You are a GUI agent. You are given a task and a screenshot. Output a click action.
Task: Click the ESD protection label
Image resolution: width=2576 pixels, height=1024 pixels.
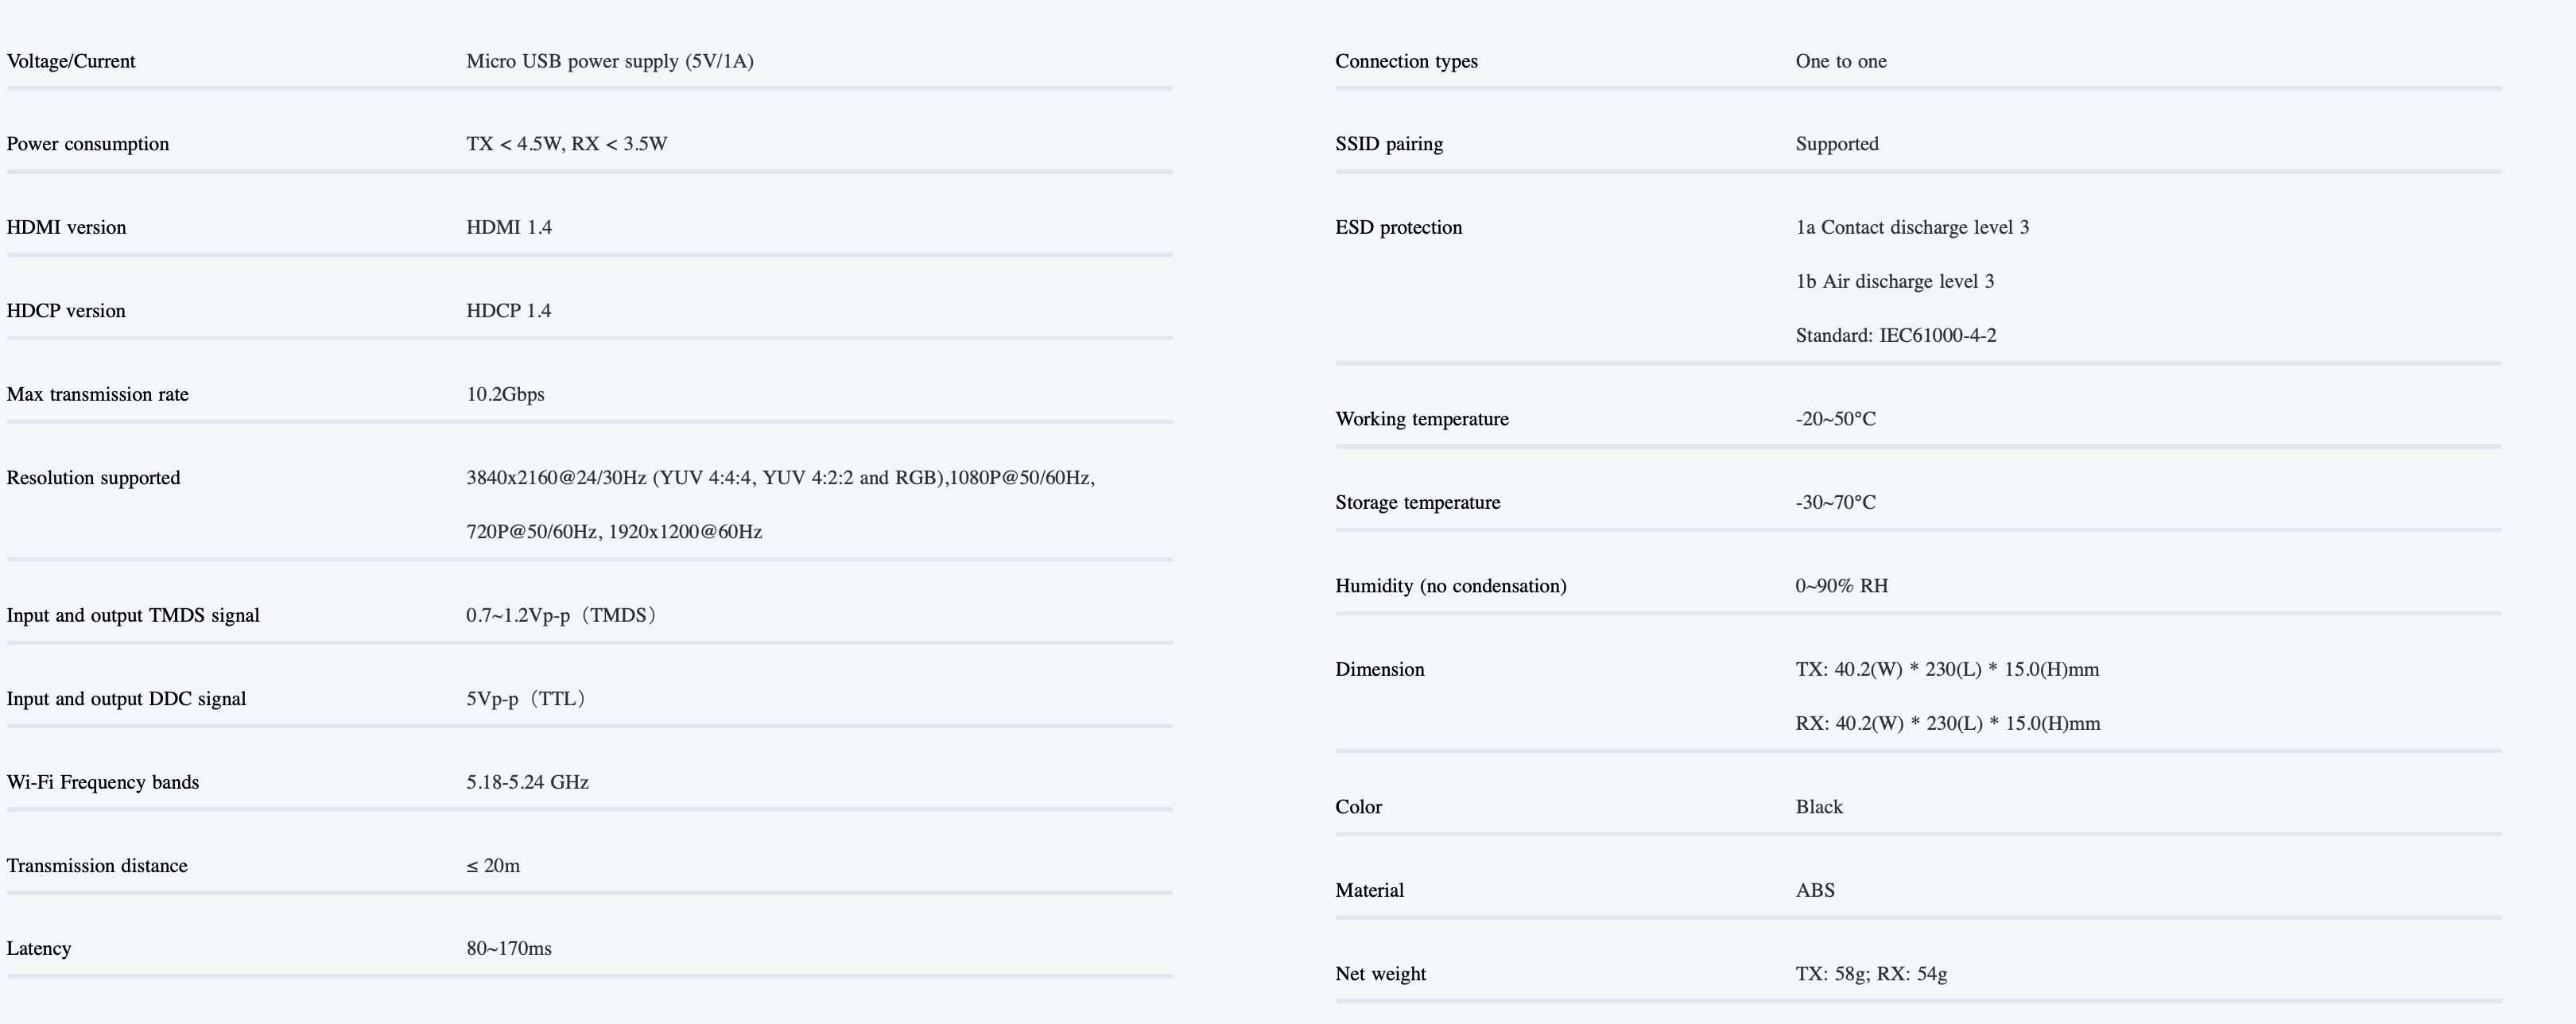point(1399,227)
